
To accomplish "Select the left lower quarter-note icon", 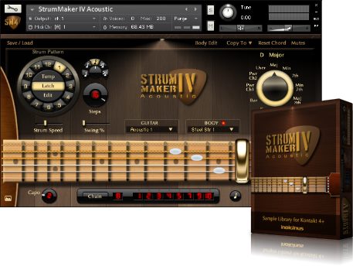I will (x=85, y=74).
